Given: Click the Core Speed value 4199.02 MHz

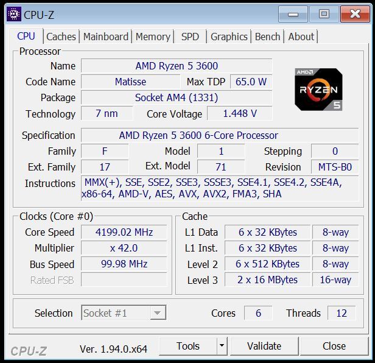Looking at the screenshot, I should (124, 232).
